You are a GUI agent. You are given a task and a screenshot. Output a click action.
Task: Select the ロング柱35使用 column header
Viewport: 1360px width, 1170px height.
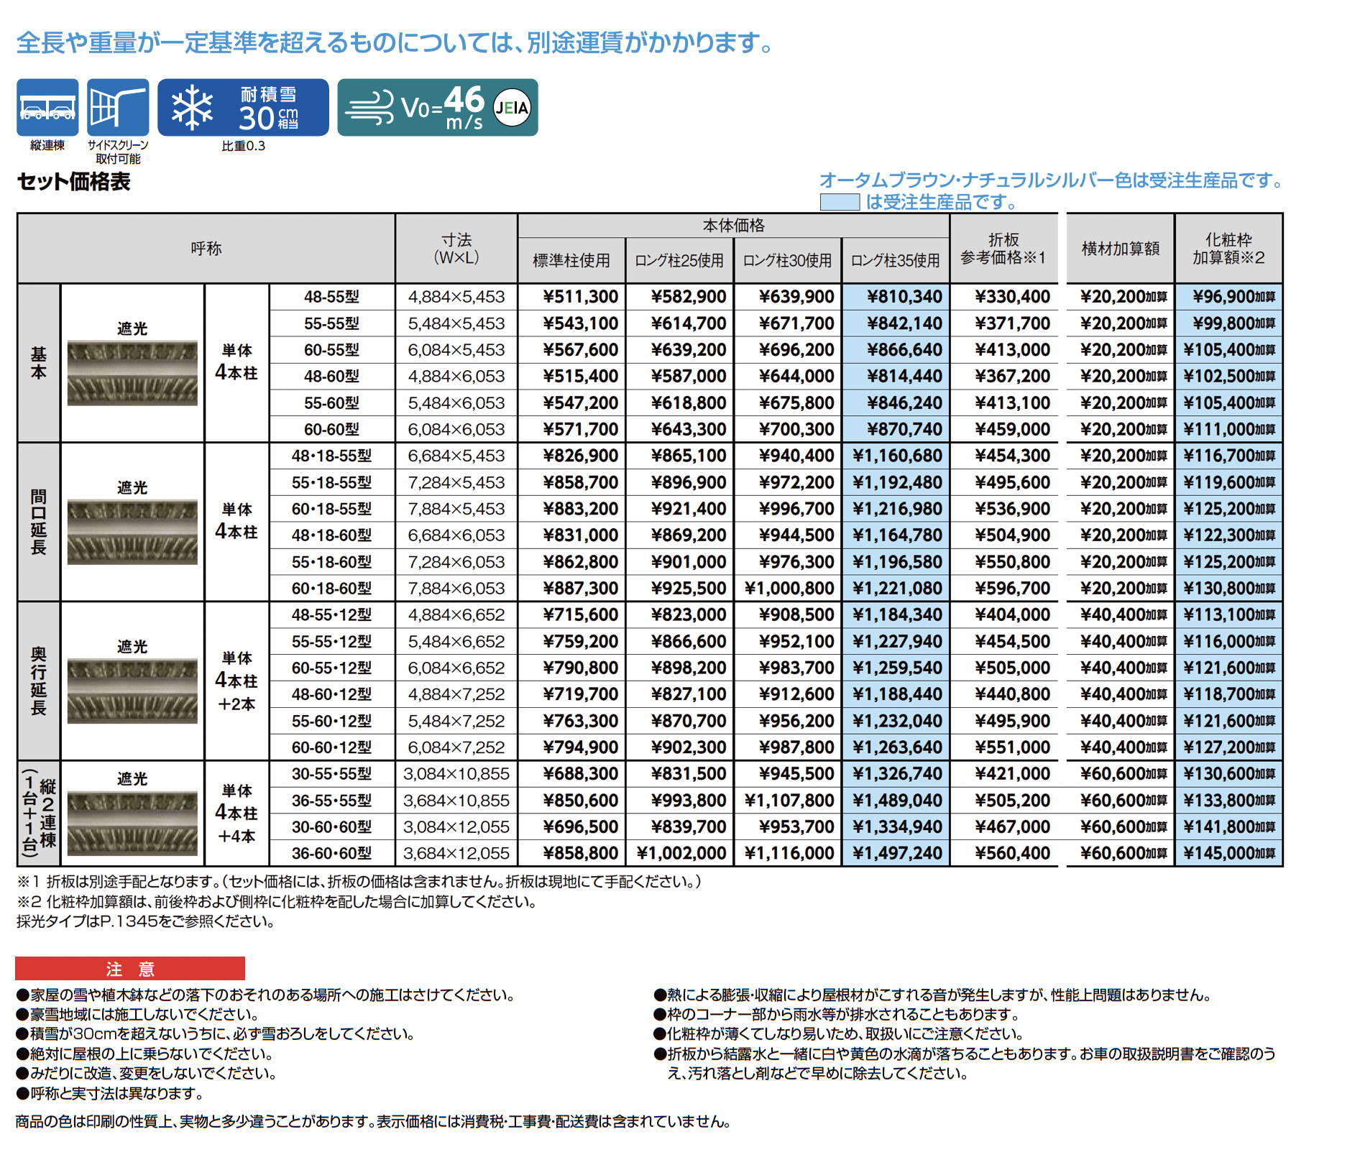pos(895,260)
